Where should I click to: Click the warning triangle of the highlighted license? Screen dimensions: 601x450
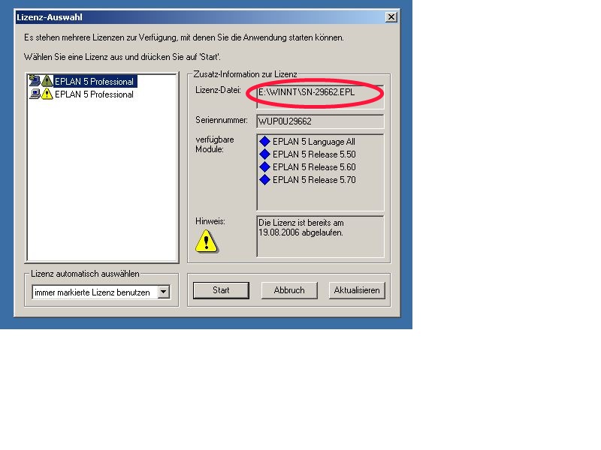point(47,81)
